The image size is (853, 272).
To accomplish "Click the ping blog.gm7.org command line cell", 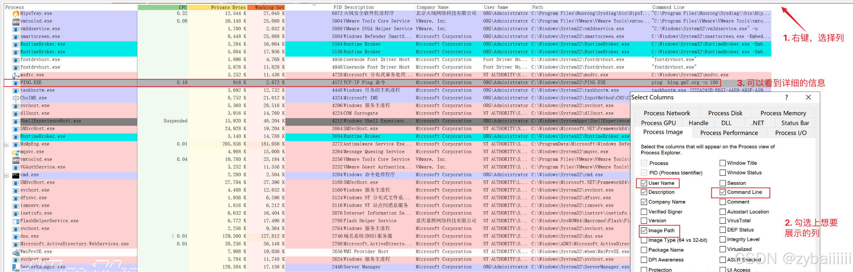I will coord(685,83).
